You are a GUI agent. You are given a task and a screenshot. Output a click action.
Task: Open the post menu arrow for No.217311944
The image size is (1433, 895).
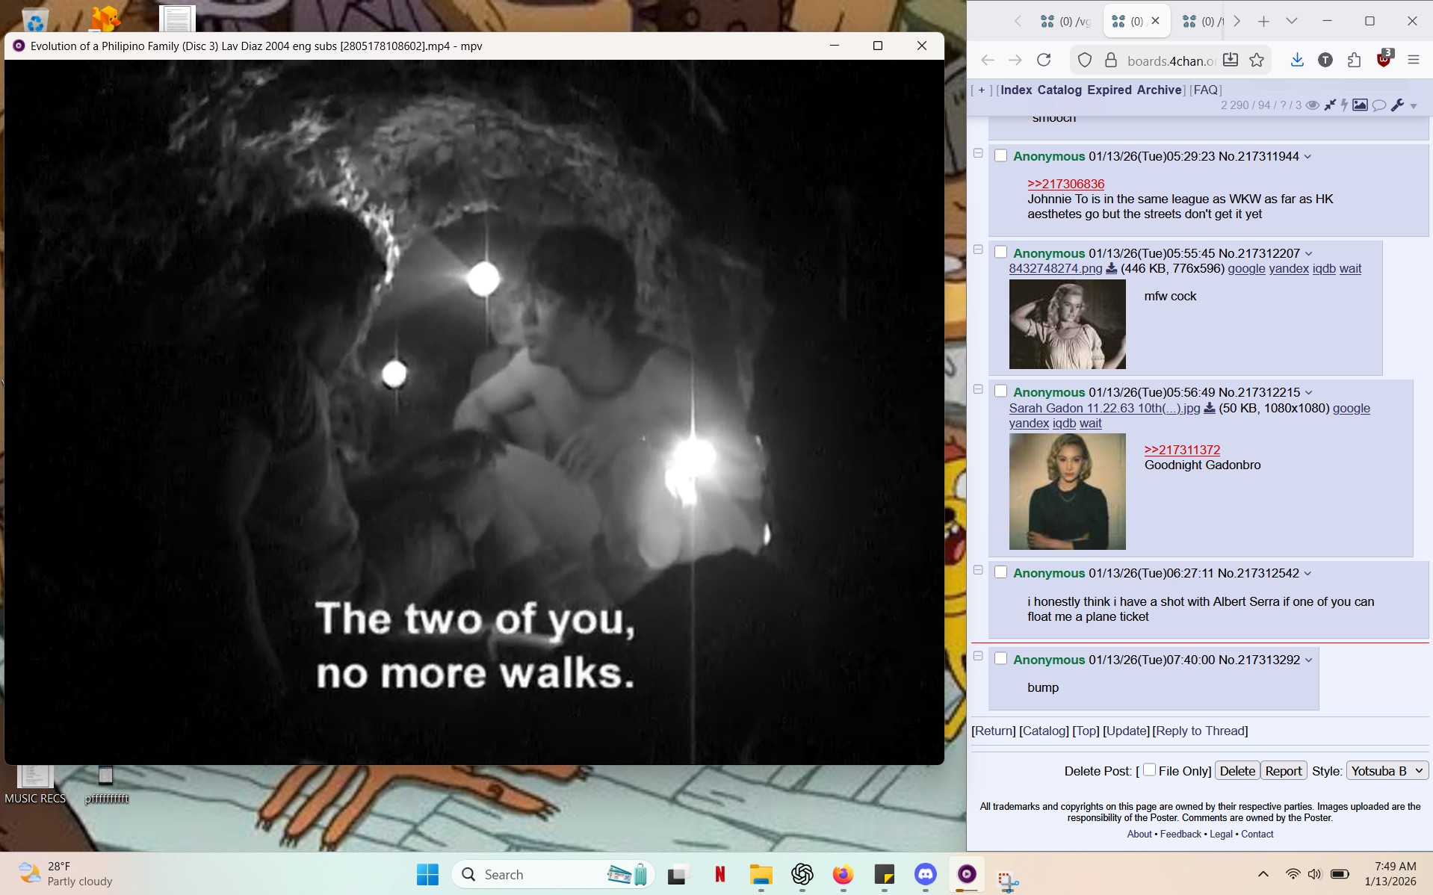[x=1307, y=157]
